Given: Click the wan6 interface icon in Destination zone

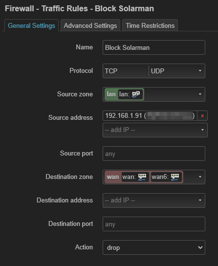Looking at the screenshot, I should 175,177.
